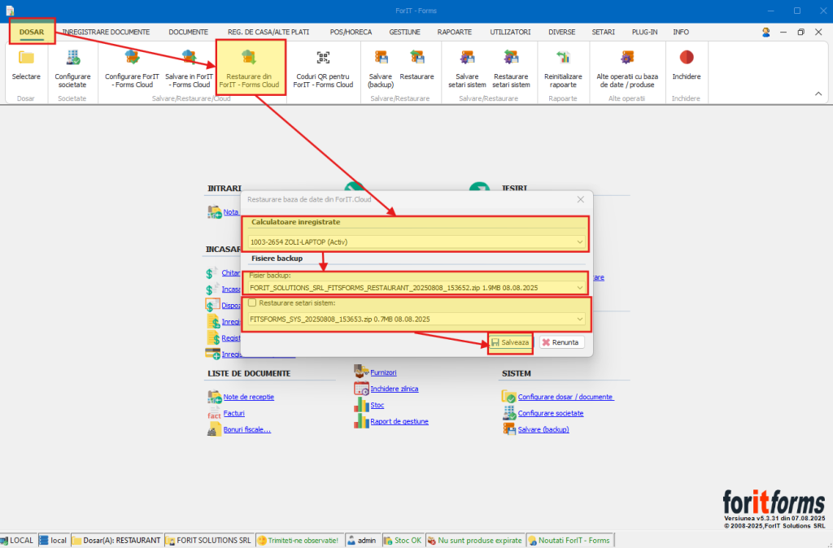Open the Furnizori link
Viewport: 833px width, 548px height.
point(383,372)
